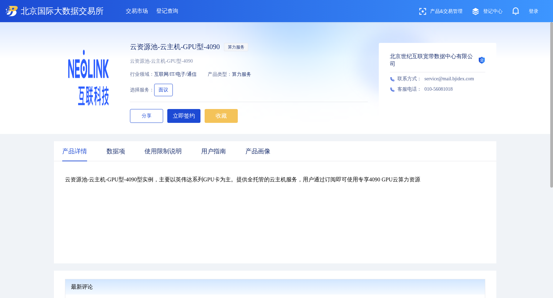Click the 分享 button

click(147, 116)
